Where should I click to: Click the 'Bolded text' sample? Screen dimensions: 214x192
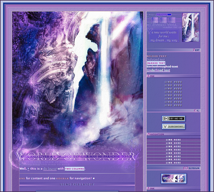coord(156,56)
